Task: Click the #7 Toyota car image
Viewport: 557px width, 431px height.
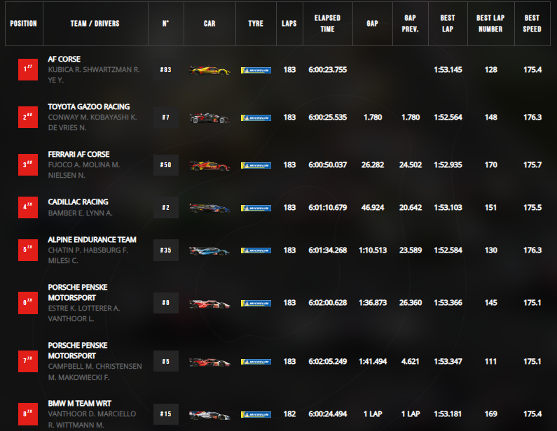Action: point(209,118)
